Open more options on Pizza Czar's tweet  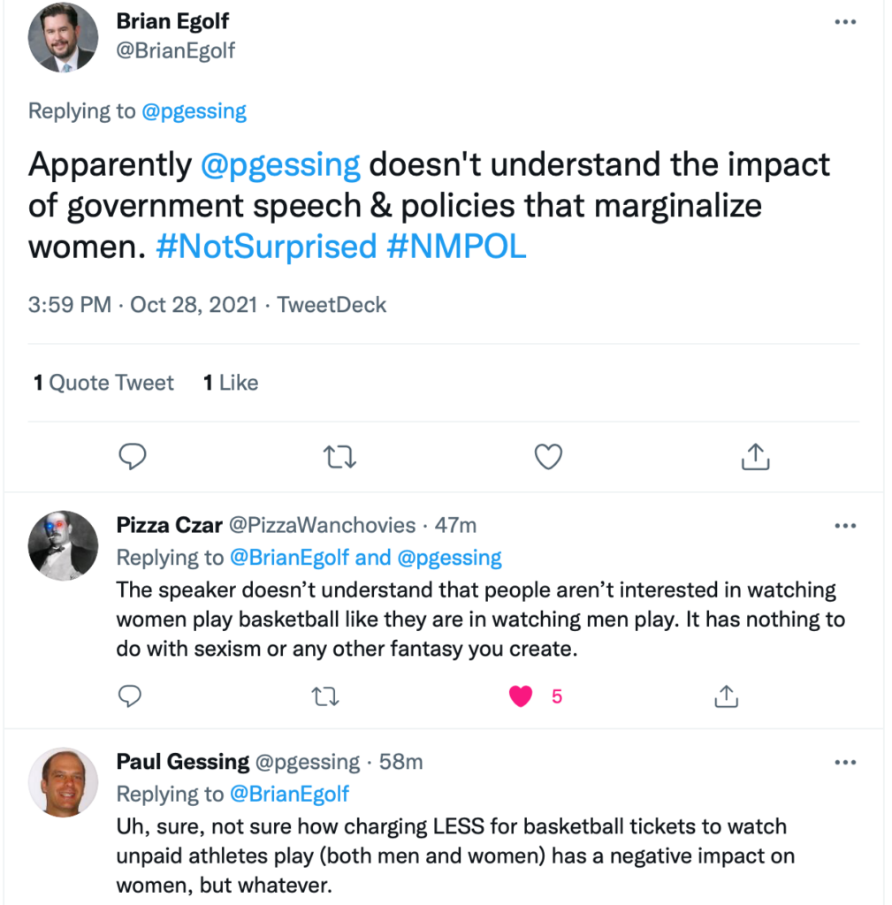coord(845,526)
